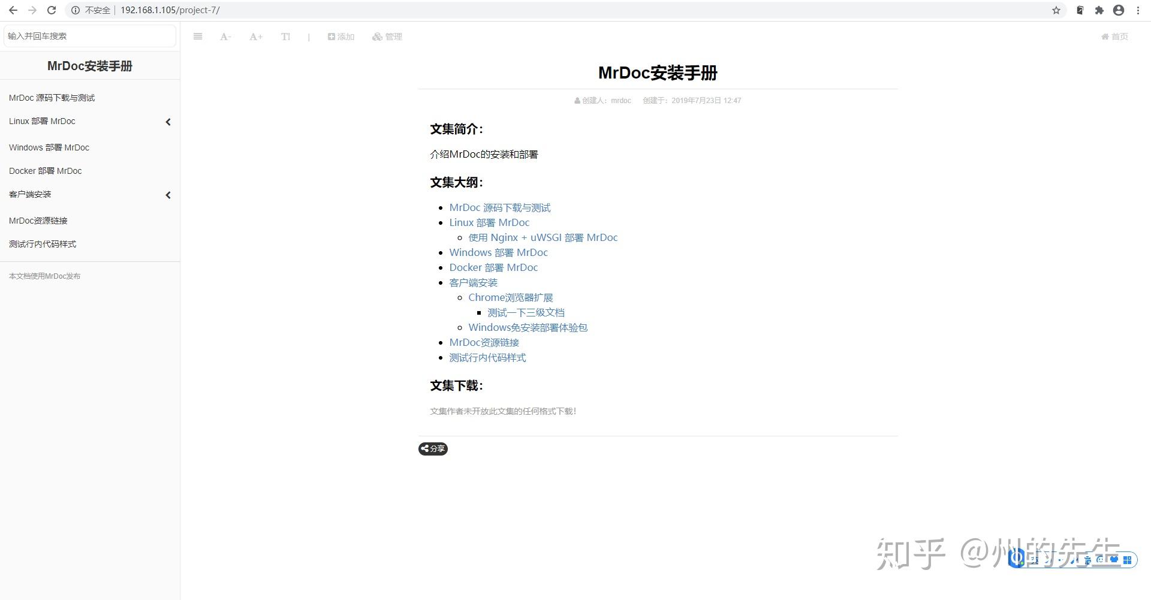This screenshot has height=600, width=1151.
Task: Open the 使用 Nginx + uWSGI 部署 MrDoc link
Action: (543, 237)
